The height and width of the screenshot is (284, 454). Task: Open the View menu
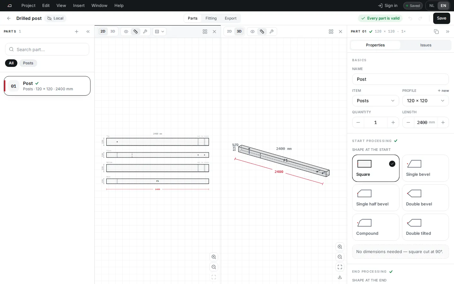61,6
